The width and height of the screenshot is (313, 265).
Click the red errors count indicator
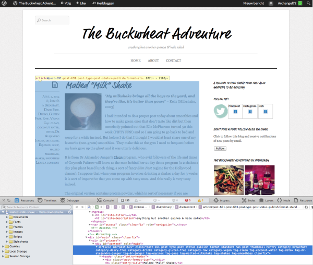(x=188, y=200)
